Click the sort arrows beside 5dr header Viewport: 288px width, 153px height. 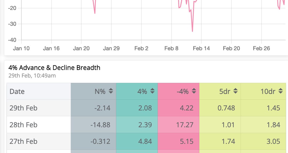click(235, 91)
